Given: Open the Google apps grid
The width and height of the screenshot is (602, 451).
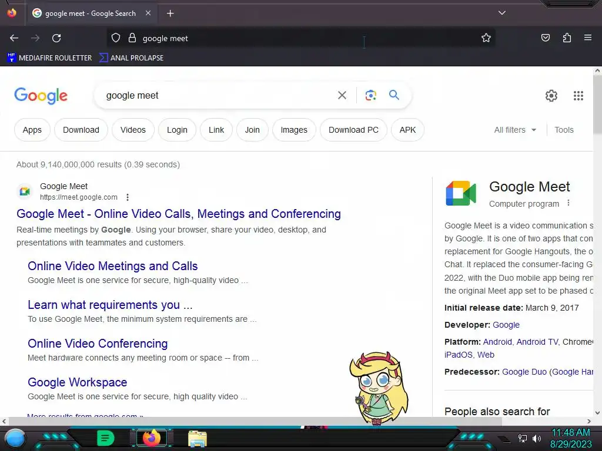Looking at the screenshot, I should (578, 96).
